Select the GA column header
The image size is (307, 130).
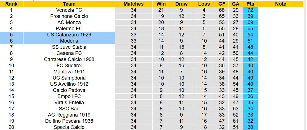(x=235, y=4)
